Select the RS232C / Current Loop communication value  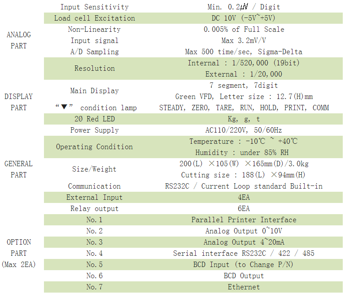pyautogui.click(x=244, y=186)
